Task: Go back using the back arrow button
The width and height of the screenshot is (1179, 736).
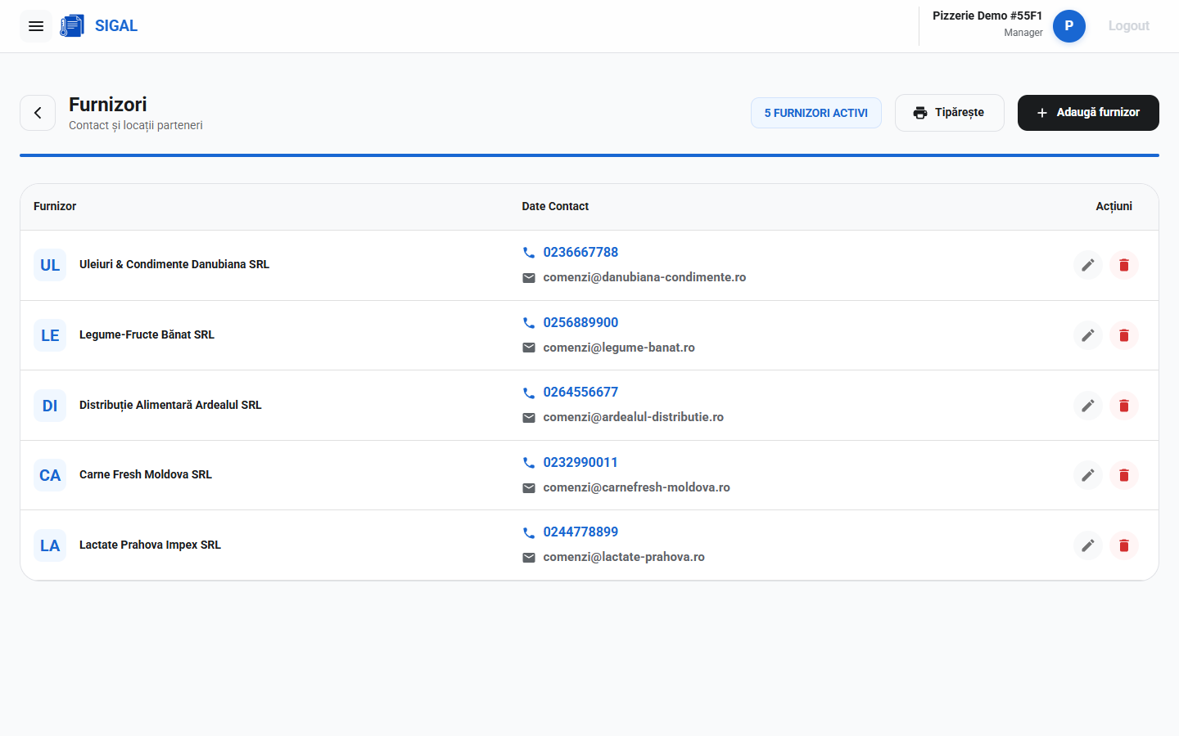Action: coord(38,113)
